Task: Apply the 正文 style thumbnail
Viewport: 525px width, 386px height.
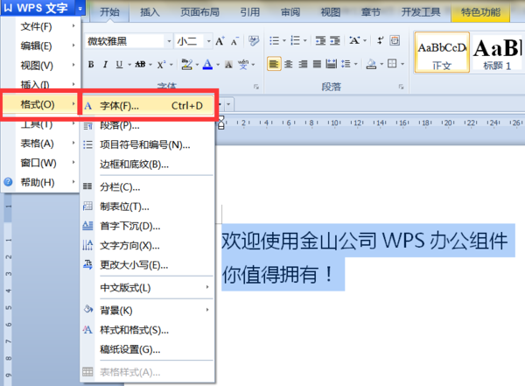Action: [442, 53]
